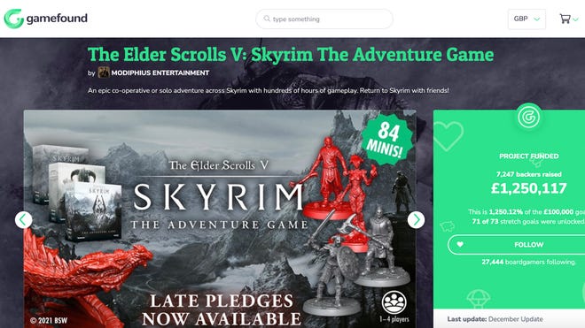The height and width of the screenshot is (328, 585).
Task: Open the GBP currency dropdown
Action: 526,19
